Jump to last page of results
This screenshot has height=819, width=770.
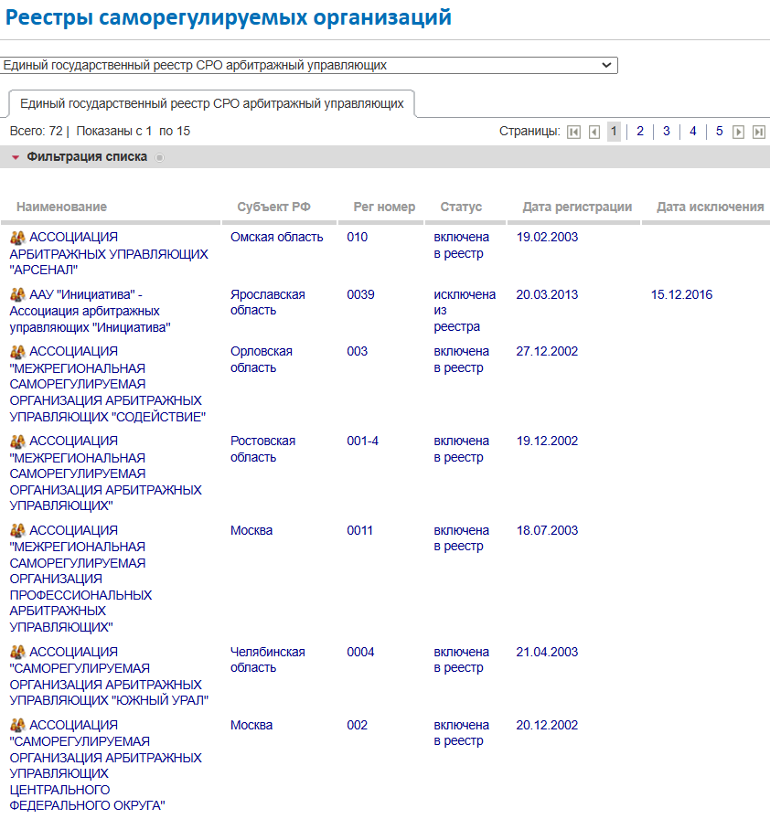[x=759, y=132]
